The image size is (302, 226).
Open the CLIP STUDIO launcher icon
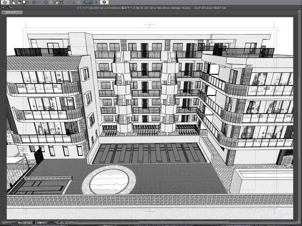coord(5,2)
